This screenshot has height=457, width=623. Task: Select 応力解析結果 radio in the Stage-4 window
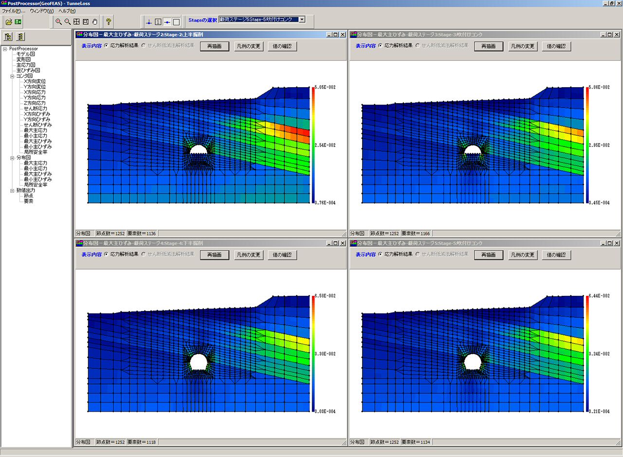coord(107,254)
